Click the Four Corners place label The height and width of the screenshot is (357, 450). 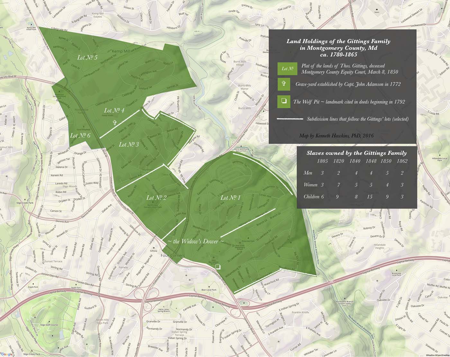click(x=173, y=255)
